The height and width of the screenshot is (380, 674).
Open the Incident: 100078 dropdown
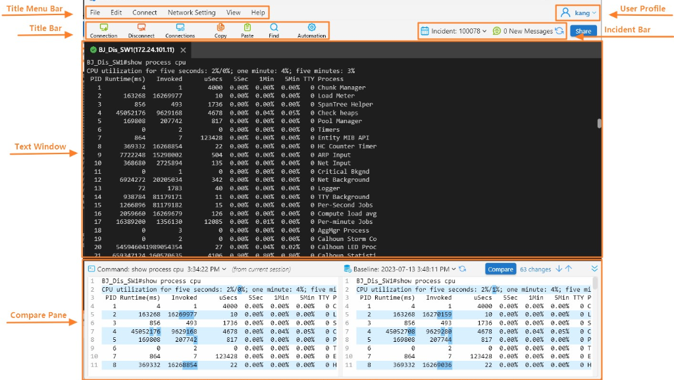[454, 31]
